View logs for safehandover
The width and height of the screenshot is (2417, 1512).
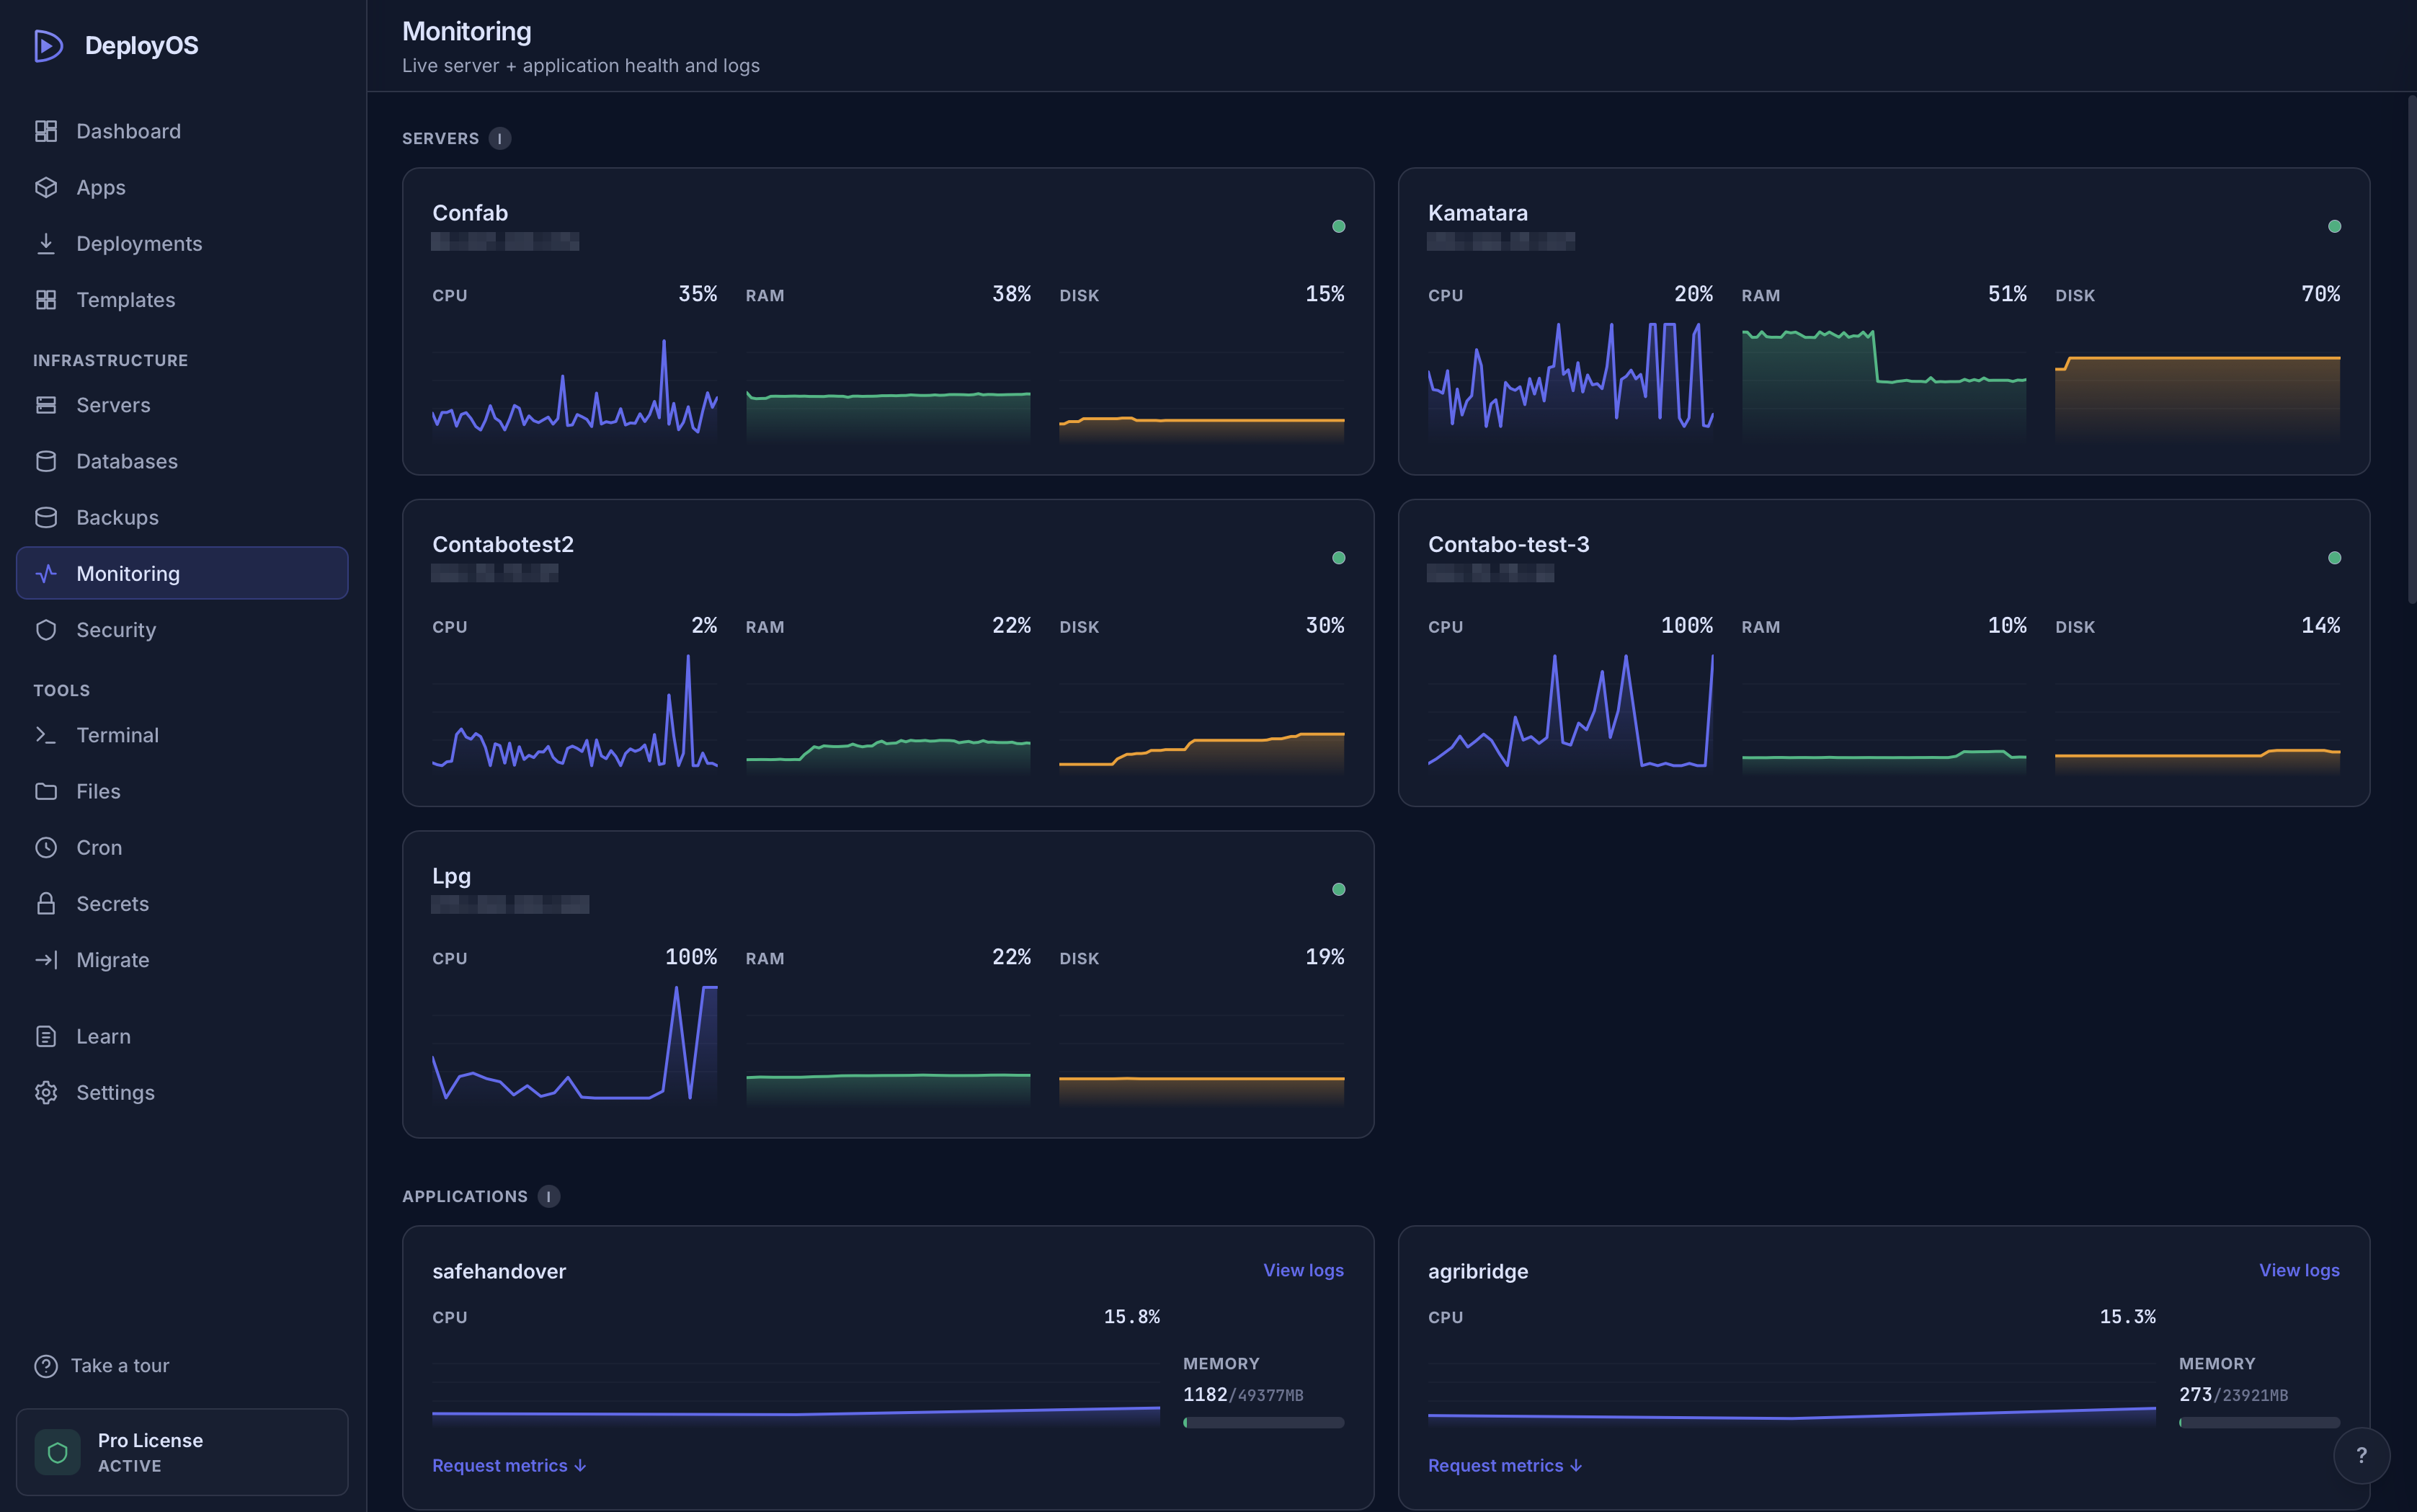1303,1270
